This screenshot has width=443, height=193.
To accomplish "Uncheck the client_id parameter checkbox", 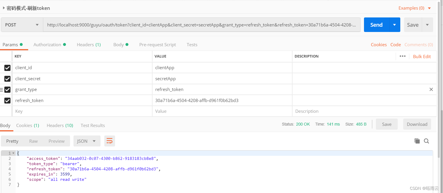I will pos(7,68).
